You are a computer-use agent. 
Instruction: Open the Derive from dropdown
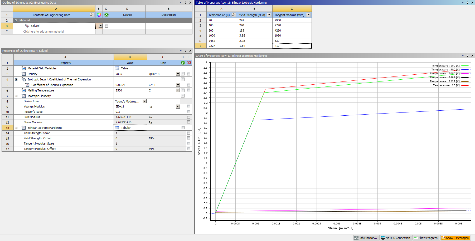pos(144,101)
